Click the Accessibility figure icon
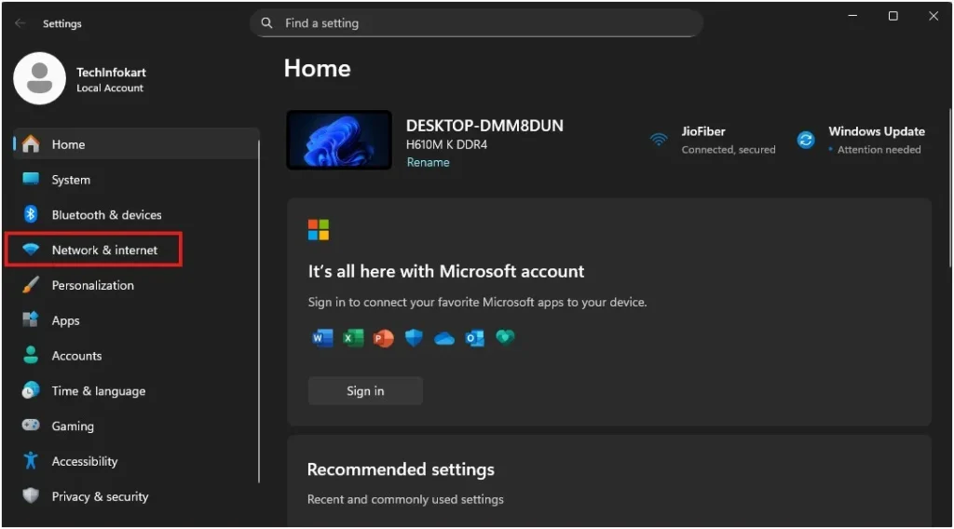 [31, 460]
